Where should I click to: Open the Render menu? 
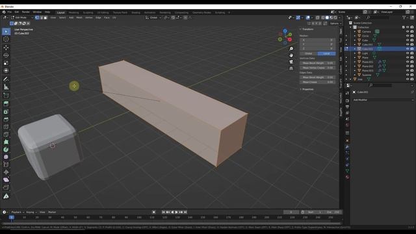(26, 12)
